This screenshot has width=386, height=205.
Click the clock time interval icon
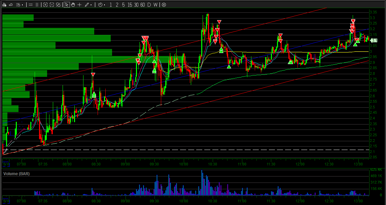point(100,5)
